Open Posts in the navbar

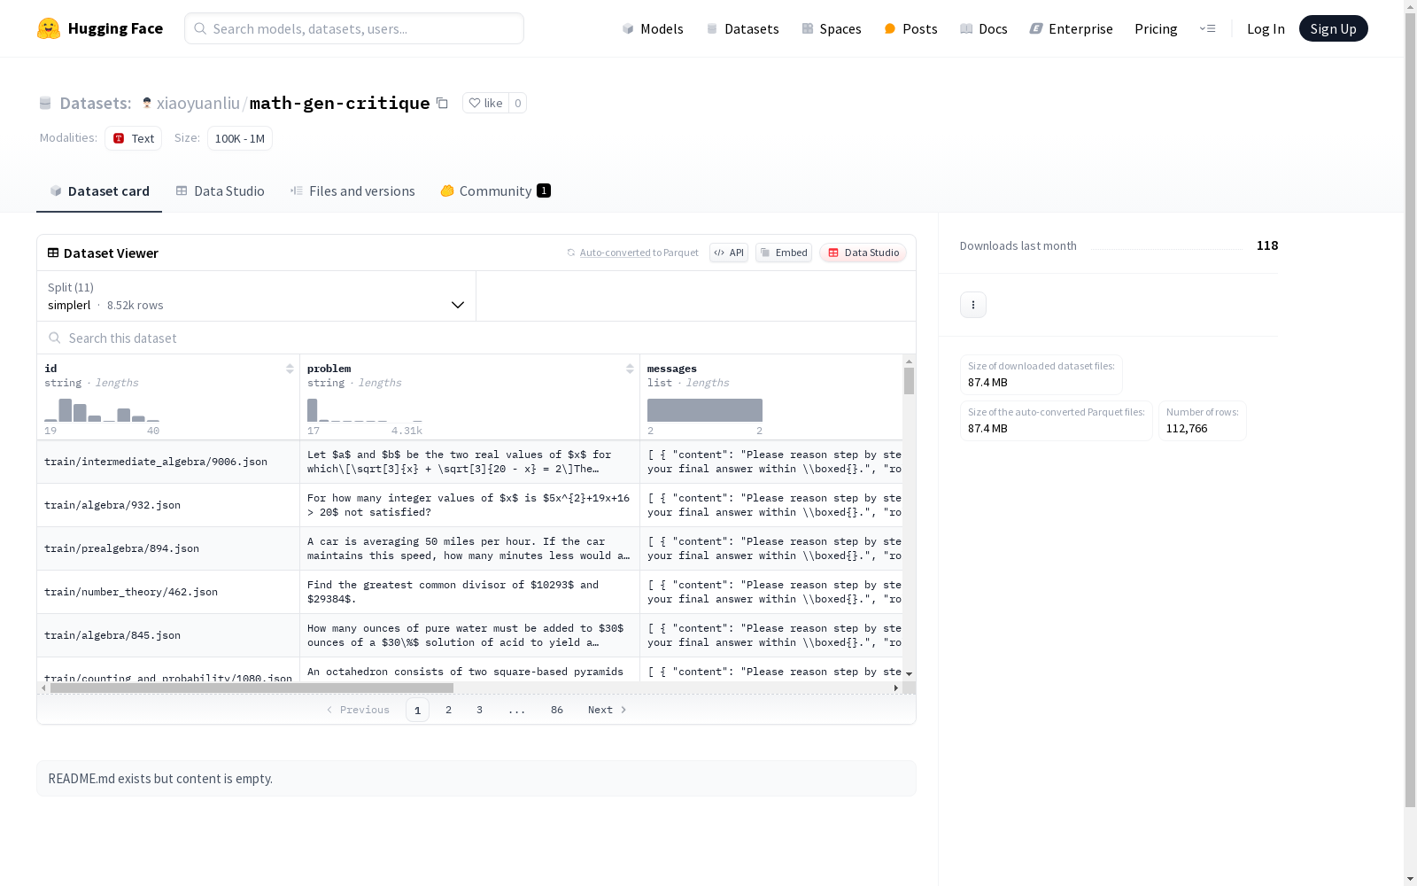coord(910,28)
